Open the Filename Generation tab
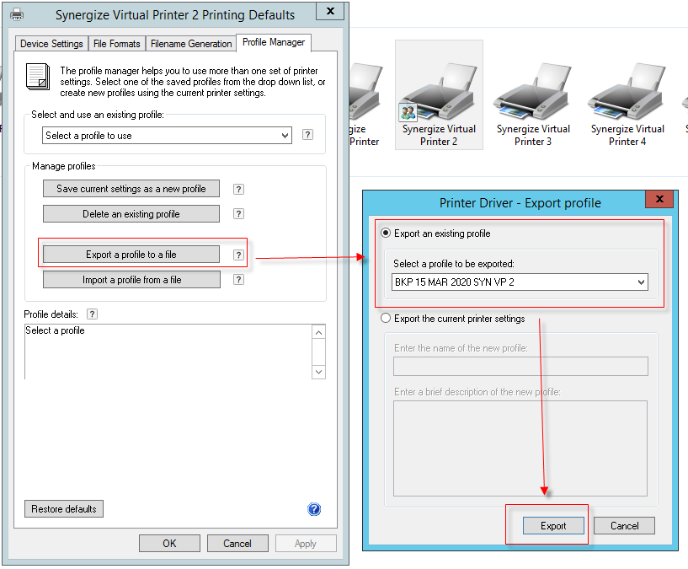 tap(191, 44)
